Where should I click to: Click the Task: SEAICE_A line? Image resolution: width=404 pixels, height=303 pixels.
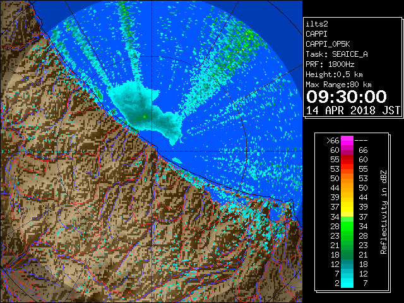point(336,54)
